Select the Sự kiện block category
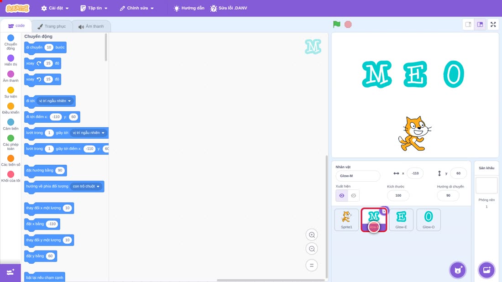 click(10, 93)
